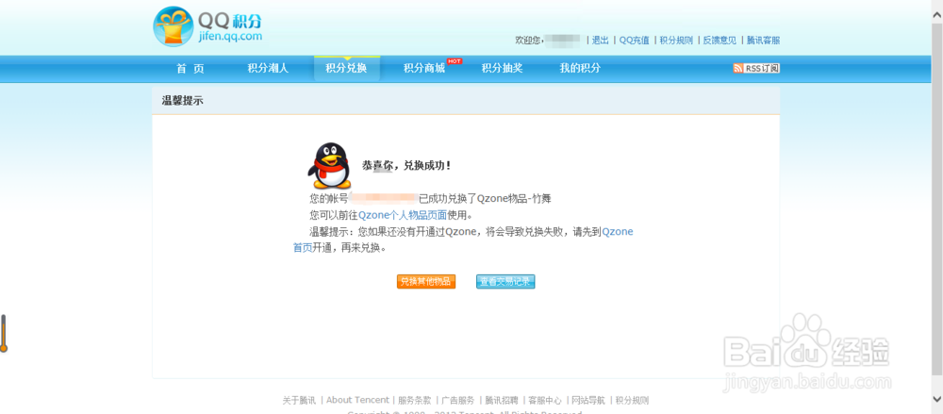Viewport: 943px width, 414px height.
Task: Click the QQ penguin mascot image
Action: [x=329, y=165]
